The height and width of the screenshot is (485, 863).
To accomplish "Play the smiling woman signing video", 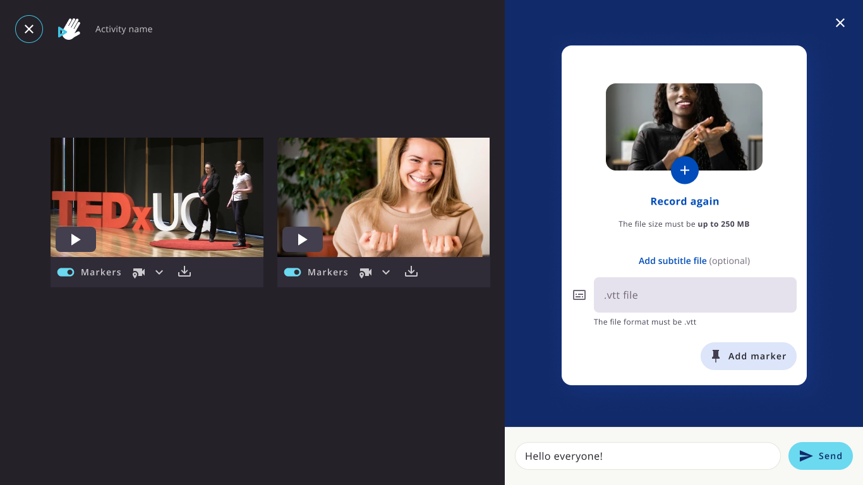I will point(303,239).
